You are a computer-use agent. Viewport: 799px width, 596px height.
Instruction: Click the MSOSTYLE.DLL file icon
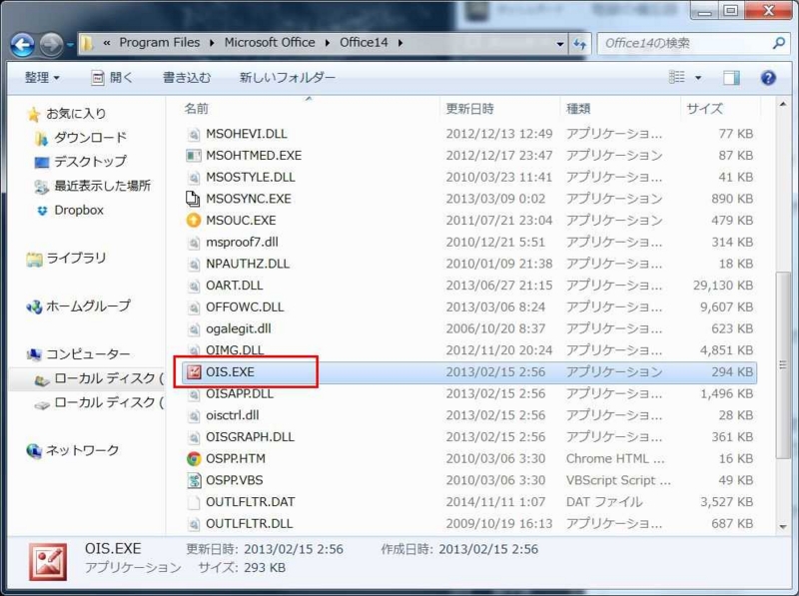point(194,178)
